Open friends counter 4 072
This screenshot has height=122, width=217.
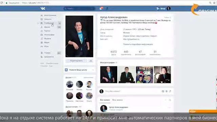click(114, 53)
